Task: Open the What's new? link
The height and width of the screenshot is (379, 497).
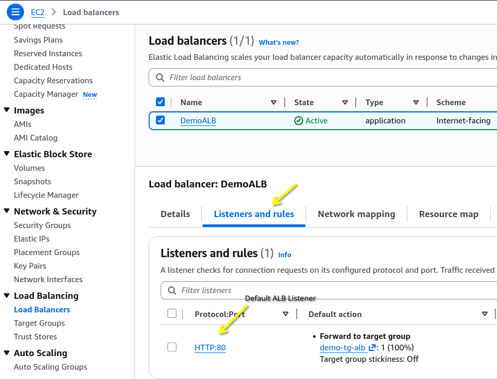Action: 278,42
